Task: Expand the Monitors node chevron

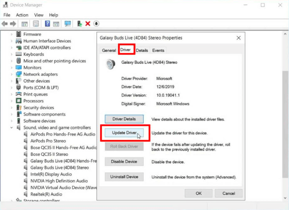Action: click(12, 68)
